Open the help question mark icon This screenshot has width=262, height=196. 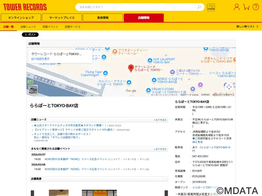256,7
